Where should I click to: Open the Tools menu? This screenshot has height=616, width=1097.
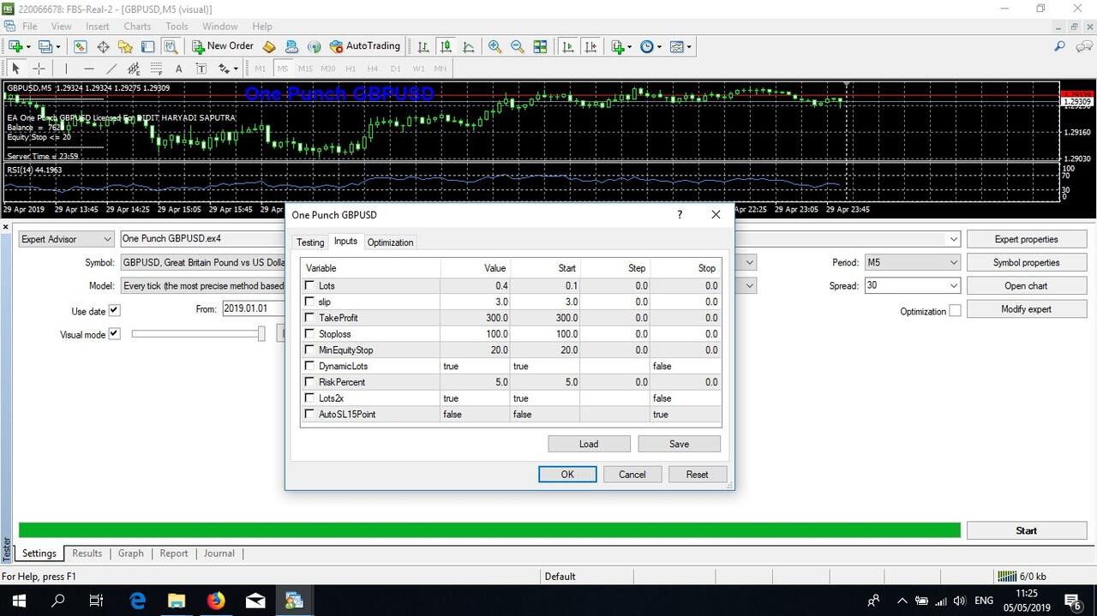point(177,27)
